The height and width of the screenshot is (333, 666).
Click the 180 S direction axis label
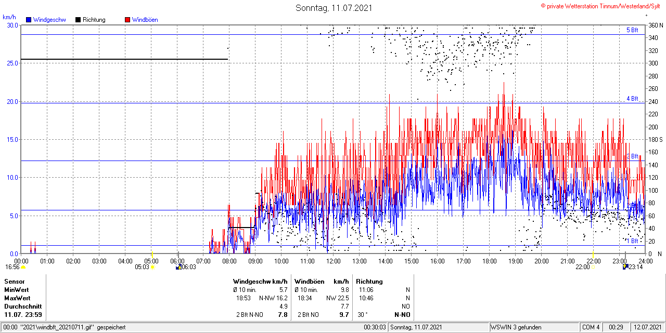click(655, 140)
